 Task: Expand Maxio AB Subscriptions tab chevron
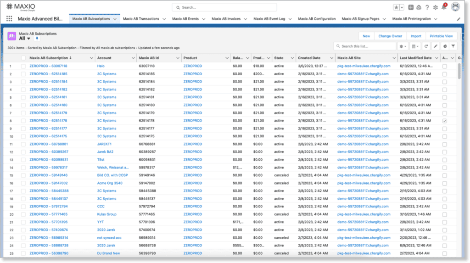115,19
